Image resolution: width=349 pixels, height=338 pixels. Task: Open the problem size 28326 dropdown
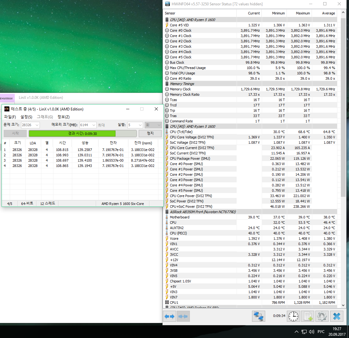point(30,125)
